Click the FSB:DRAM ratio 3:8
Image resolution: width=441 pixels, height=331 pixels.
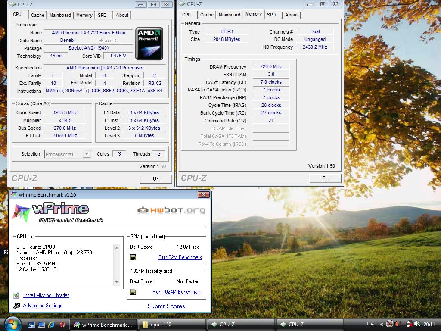(271, 74)
